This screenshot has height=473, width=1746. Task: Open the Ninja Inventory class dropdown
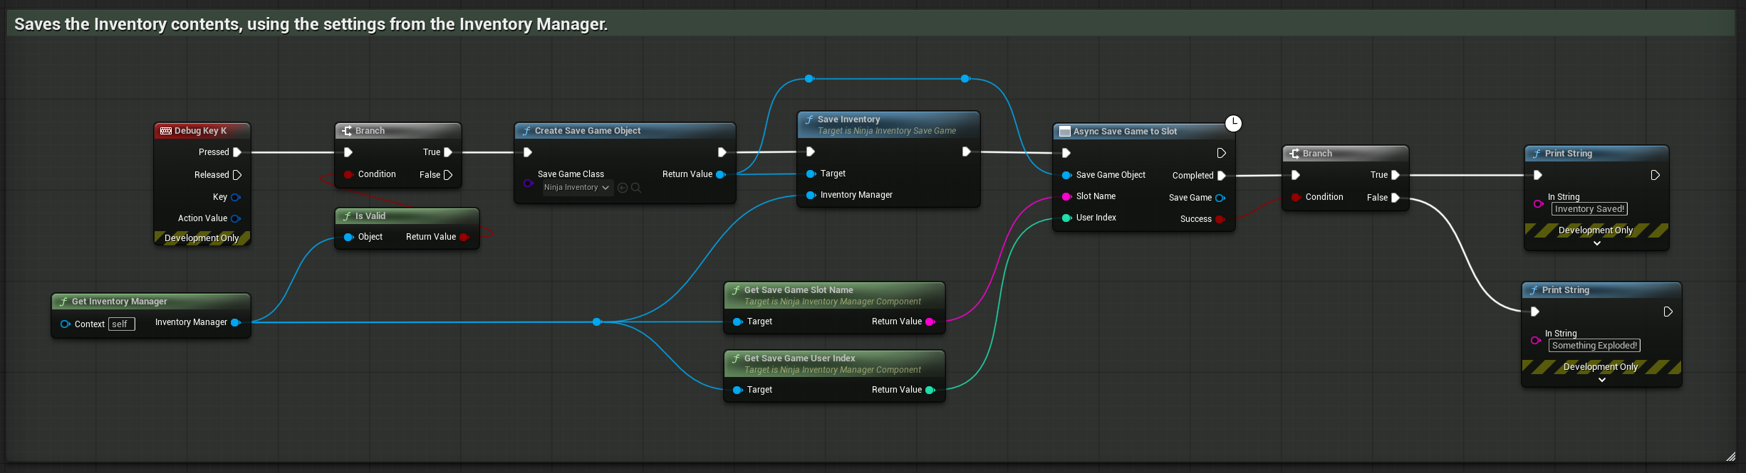(x=577, y=188)
